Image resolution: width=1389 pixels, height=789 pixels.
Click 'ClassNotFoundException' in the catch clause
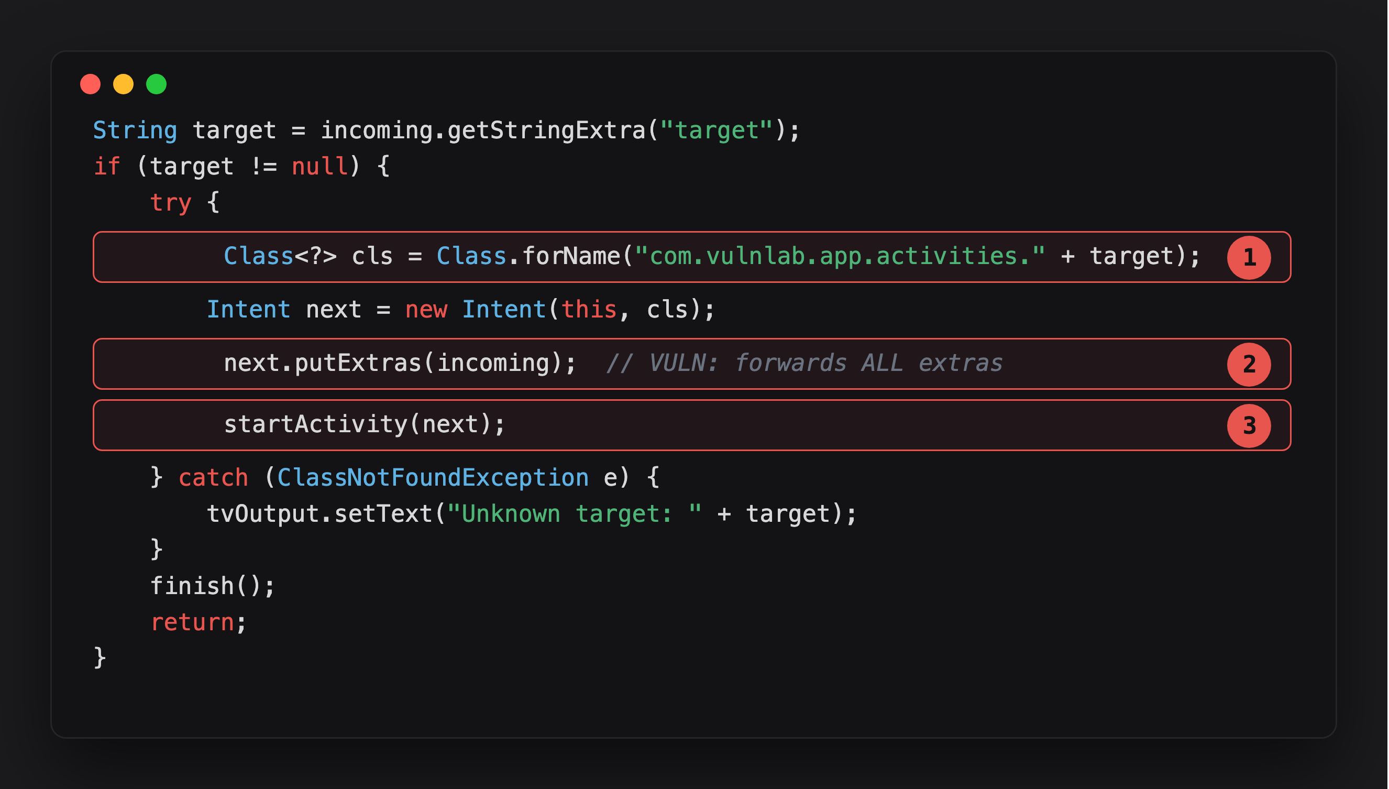coord(433,478)
